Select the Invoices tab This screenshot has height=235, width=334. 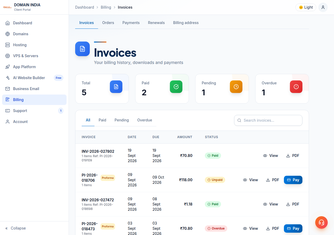[x=87, y=23]
